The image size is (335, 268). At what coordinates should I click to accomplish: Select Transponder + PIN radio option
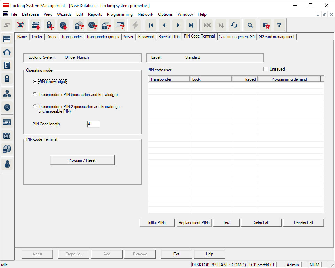(x=34, y=94)
